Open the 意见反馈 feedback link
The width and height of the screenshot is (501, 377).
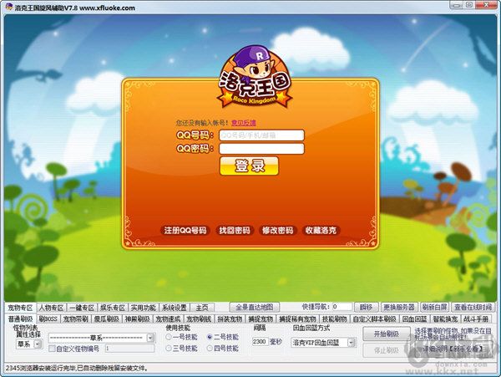[x=244, y=123]
